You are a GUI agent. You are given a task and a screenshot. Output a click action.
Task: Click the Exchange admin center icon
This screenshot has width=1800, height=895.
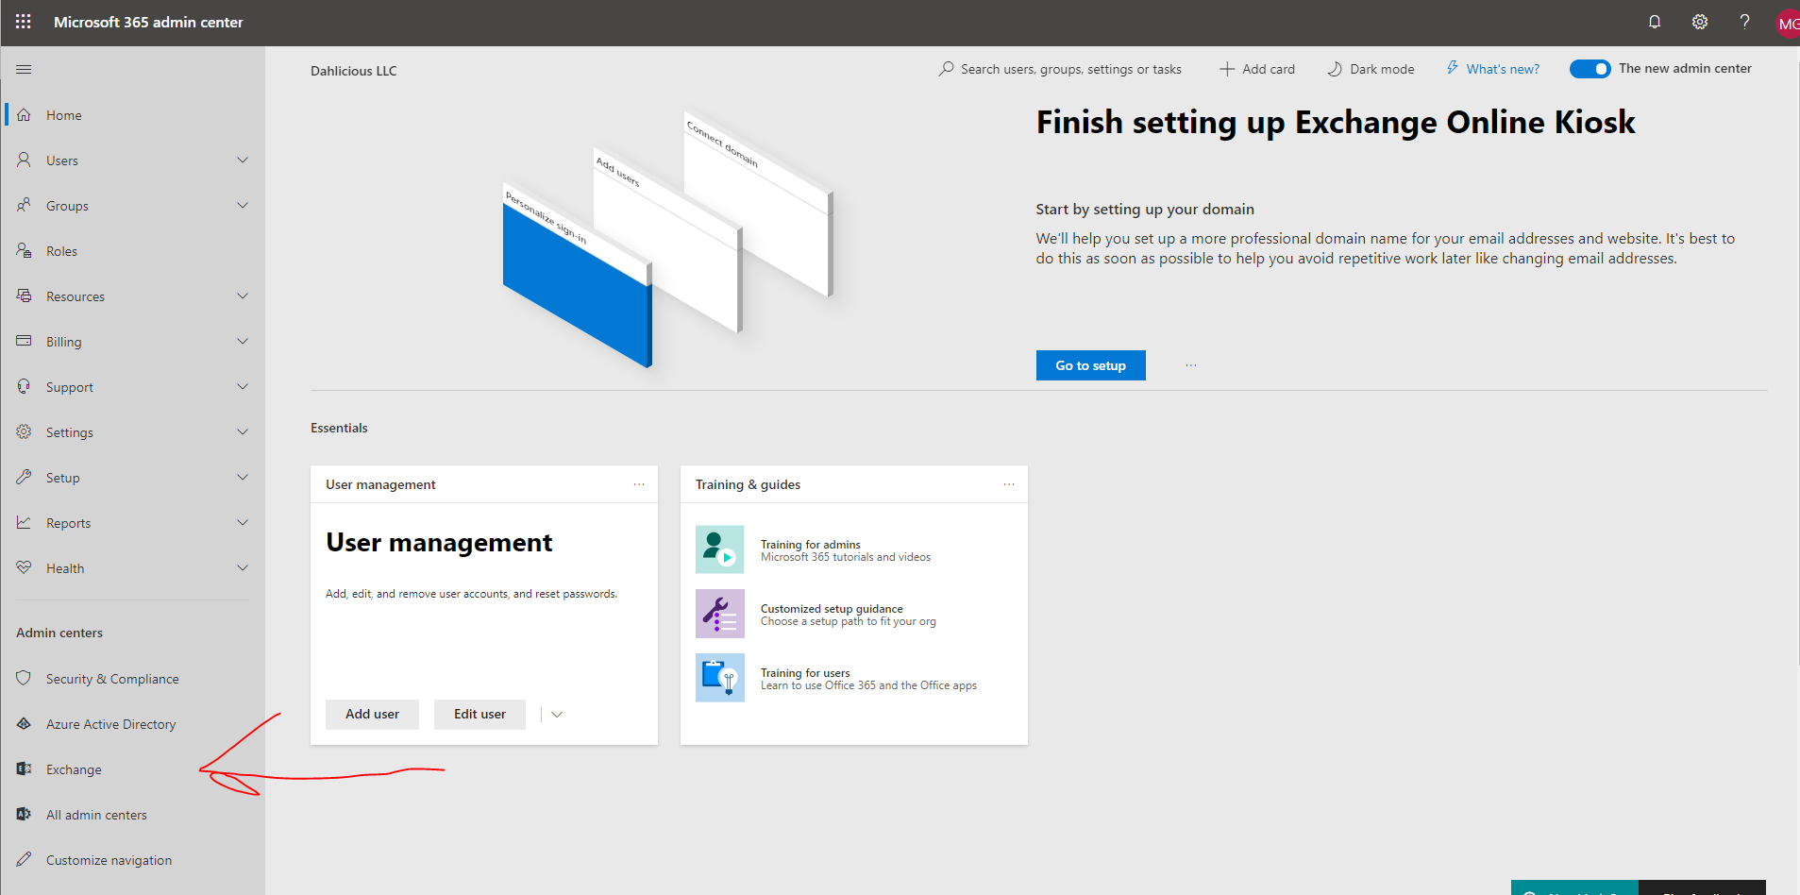click(x=24, y=768)
